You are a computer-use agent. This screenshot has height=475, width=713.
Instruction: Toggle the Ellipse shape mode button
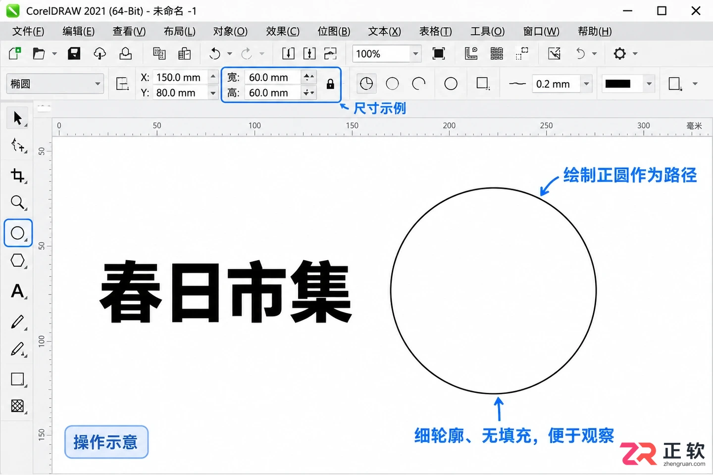point(392,84)
